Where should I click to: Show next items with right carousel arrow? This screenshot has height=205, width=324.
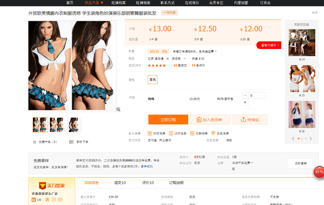point(310,139)
